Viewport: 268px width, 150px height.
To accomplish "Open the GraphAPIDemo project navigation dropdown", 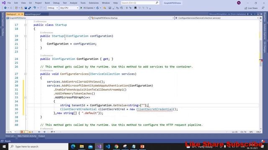I will [x=48, y=18].
